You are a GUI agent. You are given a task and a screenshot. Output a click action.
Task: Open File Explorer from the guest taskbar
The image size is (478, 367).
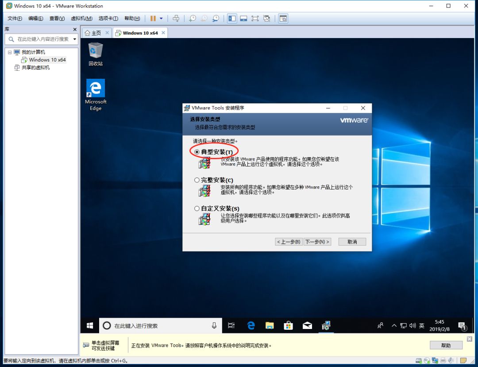coord(270,325)
